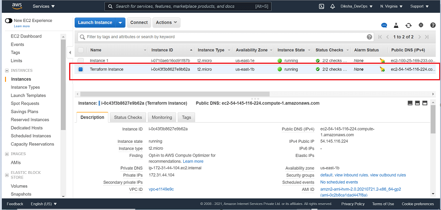441x210 pixels.
Task: Open the view outbound rules link
Action: [x=388, y=175]
